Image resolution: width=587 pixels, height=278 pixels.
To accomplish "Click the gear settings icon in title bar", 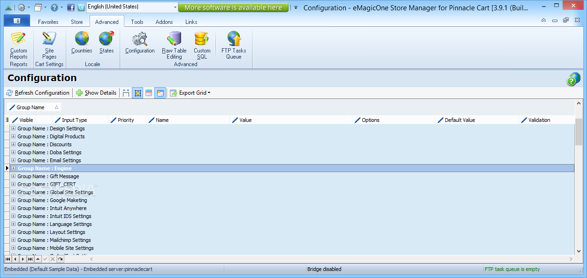I will click(x=22, y=8).
